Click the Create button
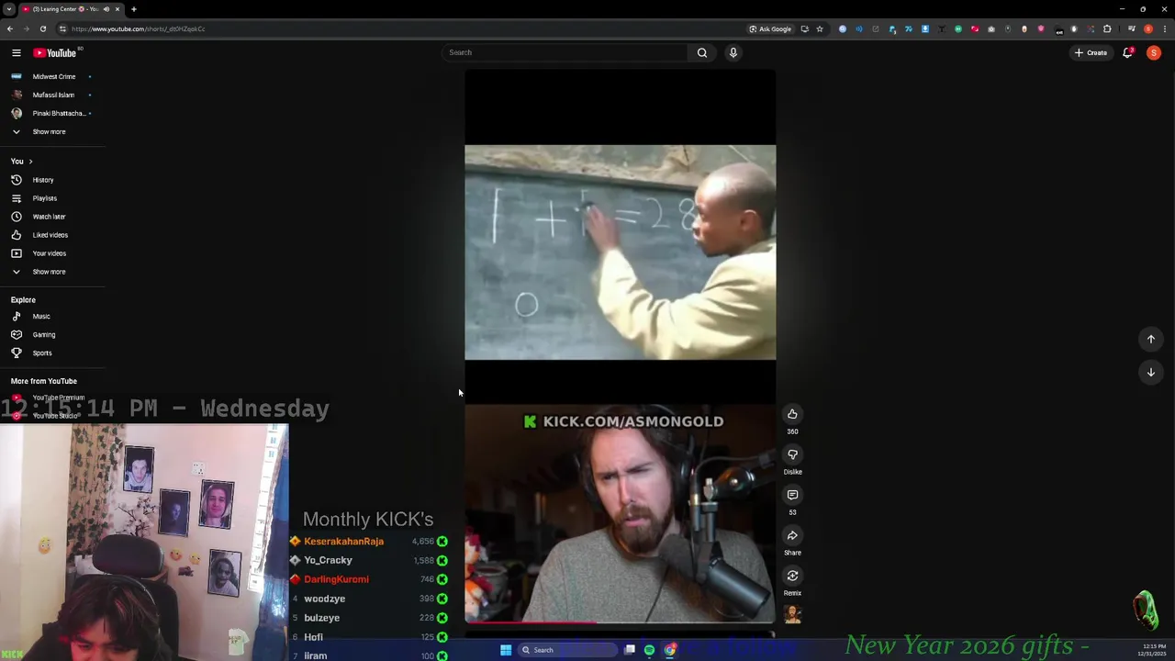1175x661 pixels. coord(1091,52)
